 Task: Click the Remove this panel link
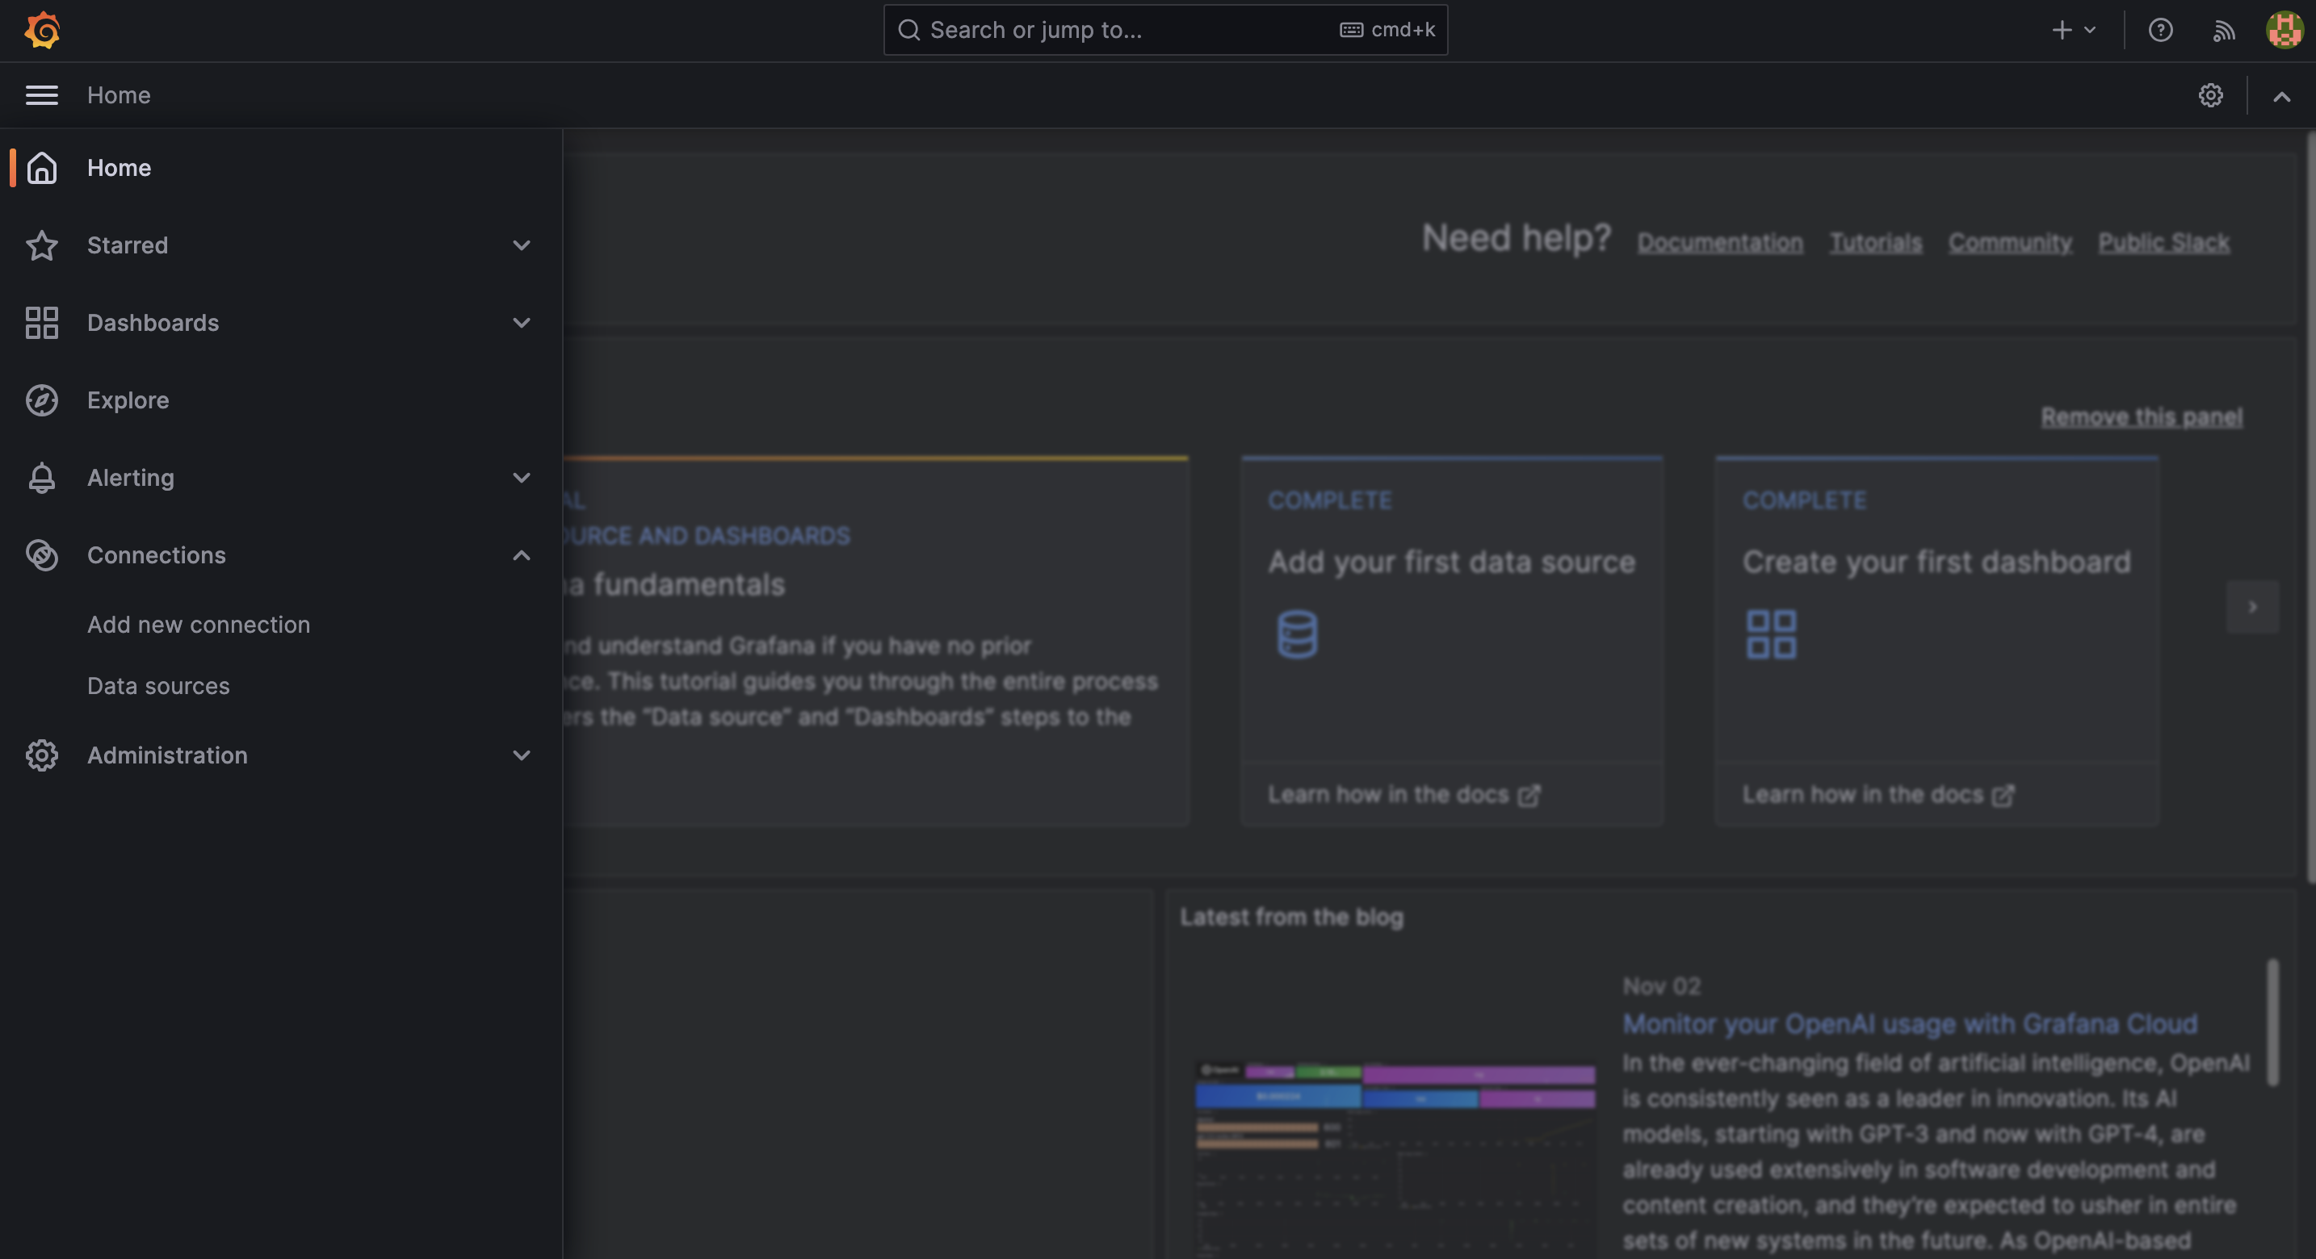pos(2141,416)
